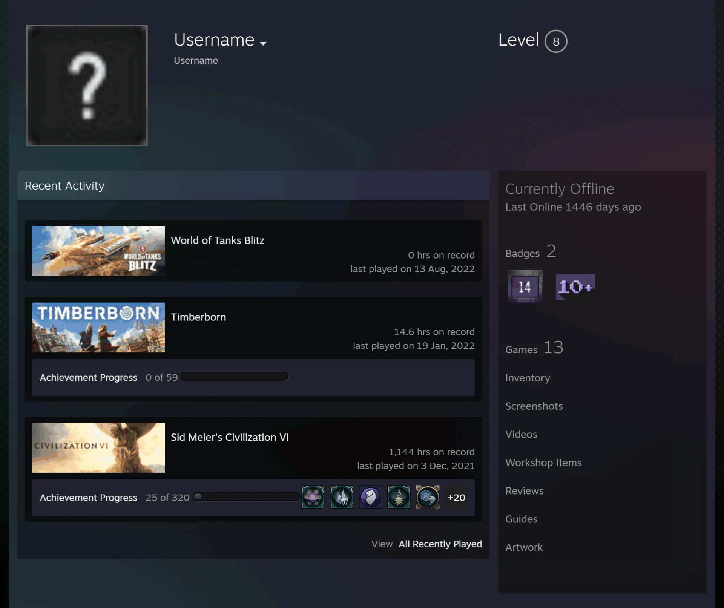Click Timberborn Achievement Progress label
The height and width of the screenshot is (608, 724).
coord(89,377)
